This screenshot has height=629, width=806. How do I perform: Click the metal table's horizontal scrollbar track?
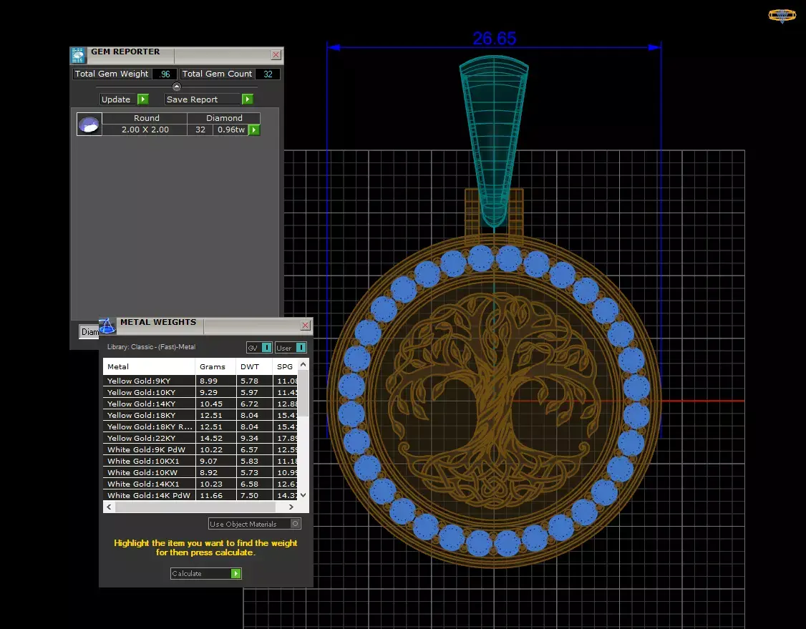(x=200, y=507)
